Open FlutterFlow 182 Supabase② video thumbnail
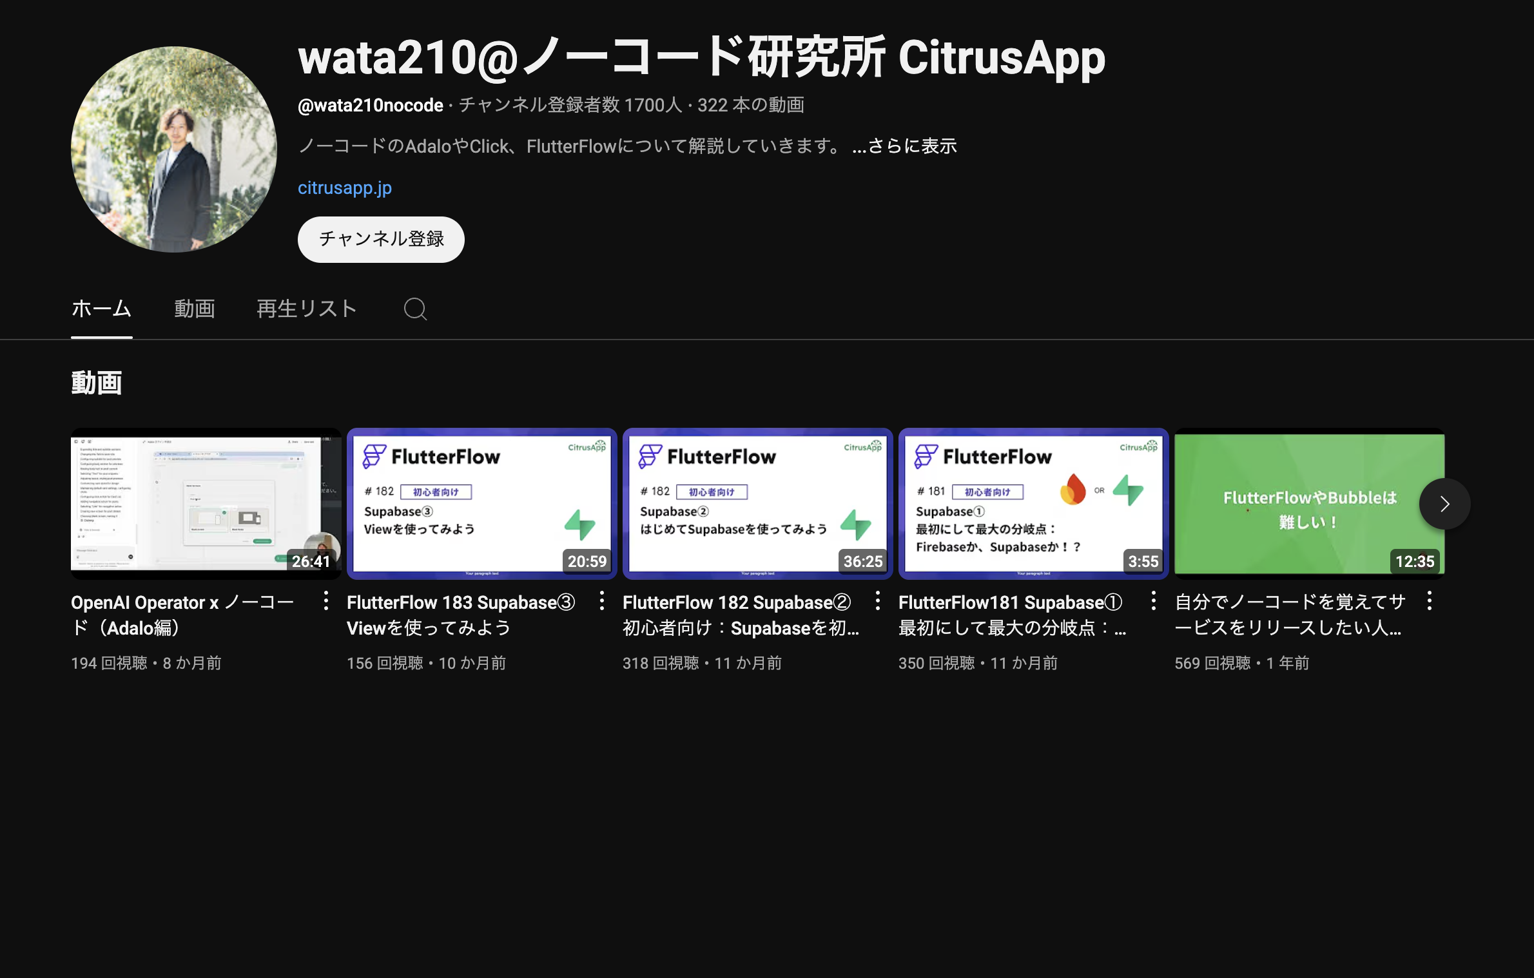The height and width of the screenshot is (978, 1534). (x=757, y=503)
